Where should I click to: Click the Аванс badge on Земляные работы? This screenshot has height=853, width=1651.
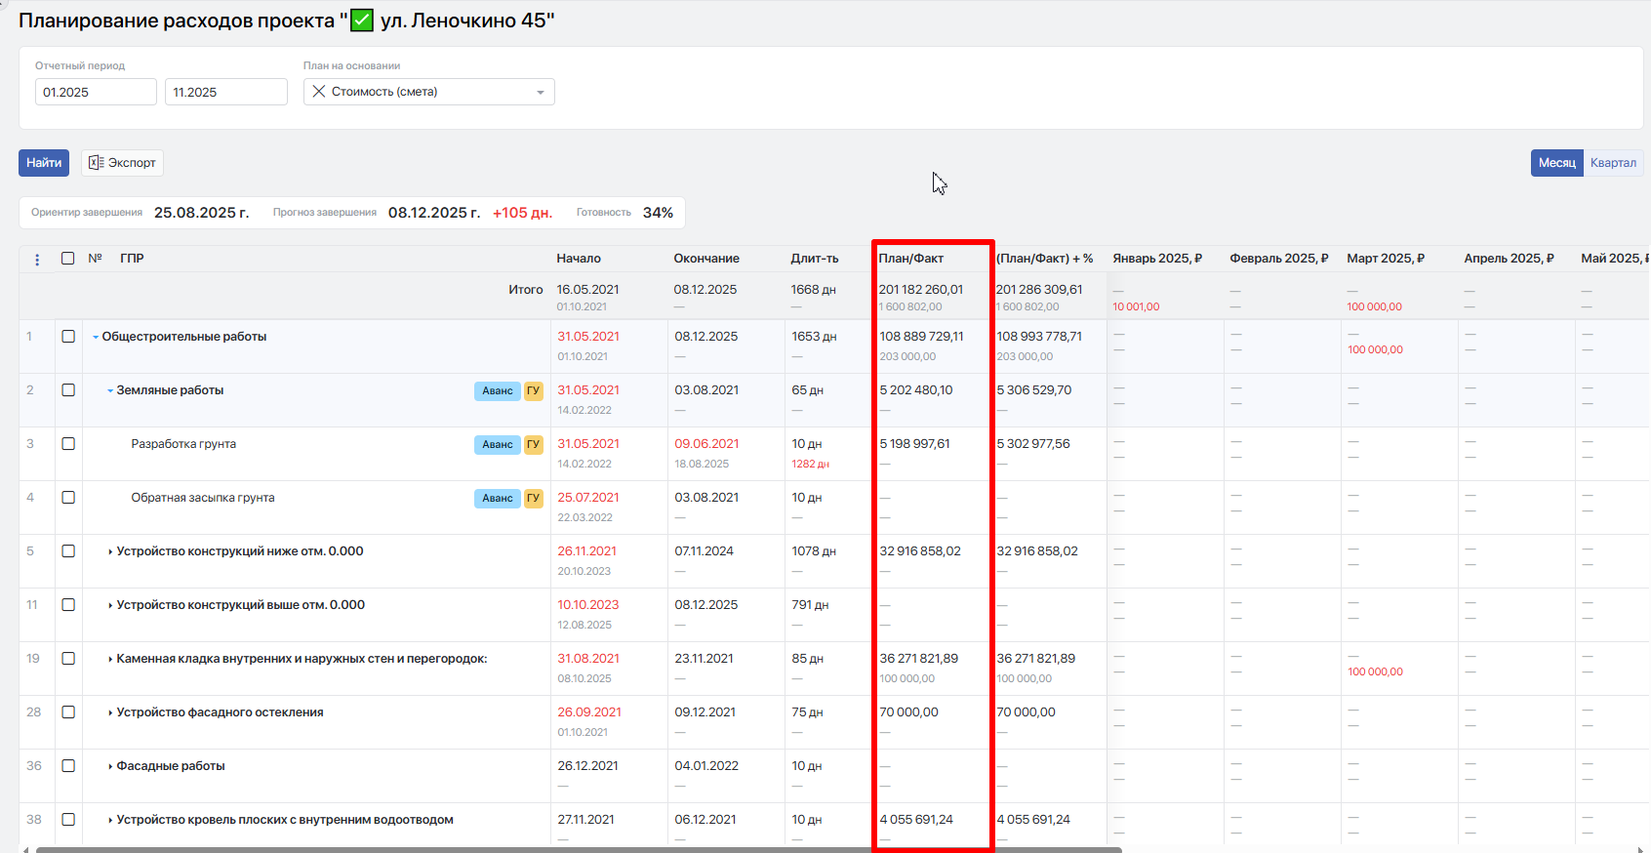pos(497,391)
